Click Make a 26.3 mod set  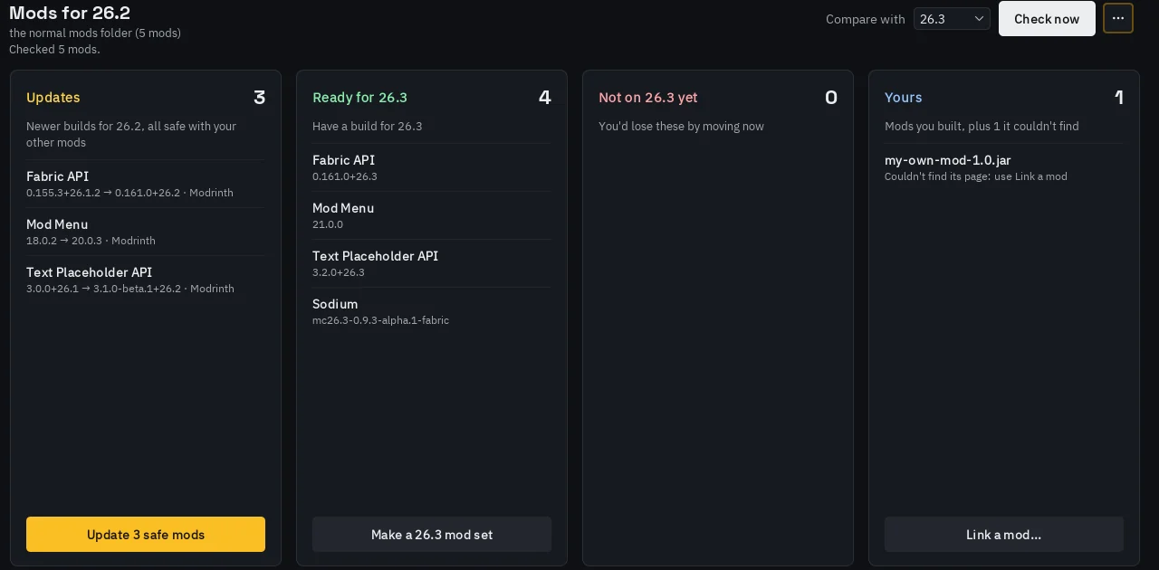coord(432,534)
